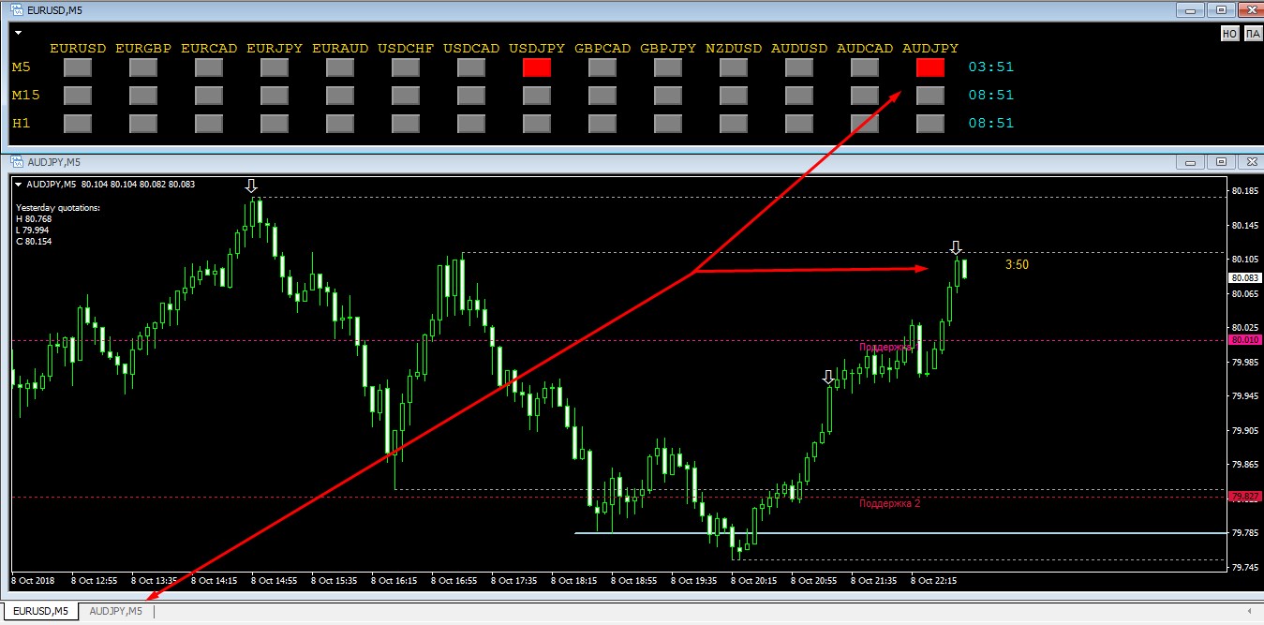Click the AUDCAD M5 grid button

pos(865,67)
